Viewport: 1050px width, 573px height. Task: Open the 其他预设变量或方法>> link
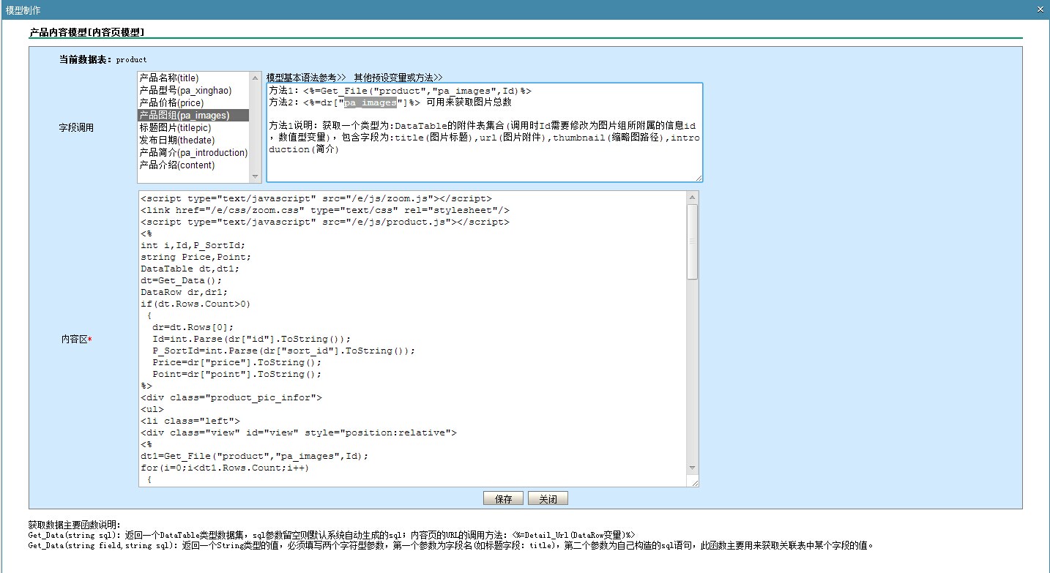[398, 77]
